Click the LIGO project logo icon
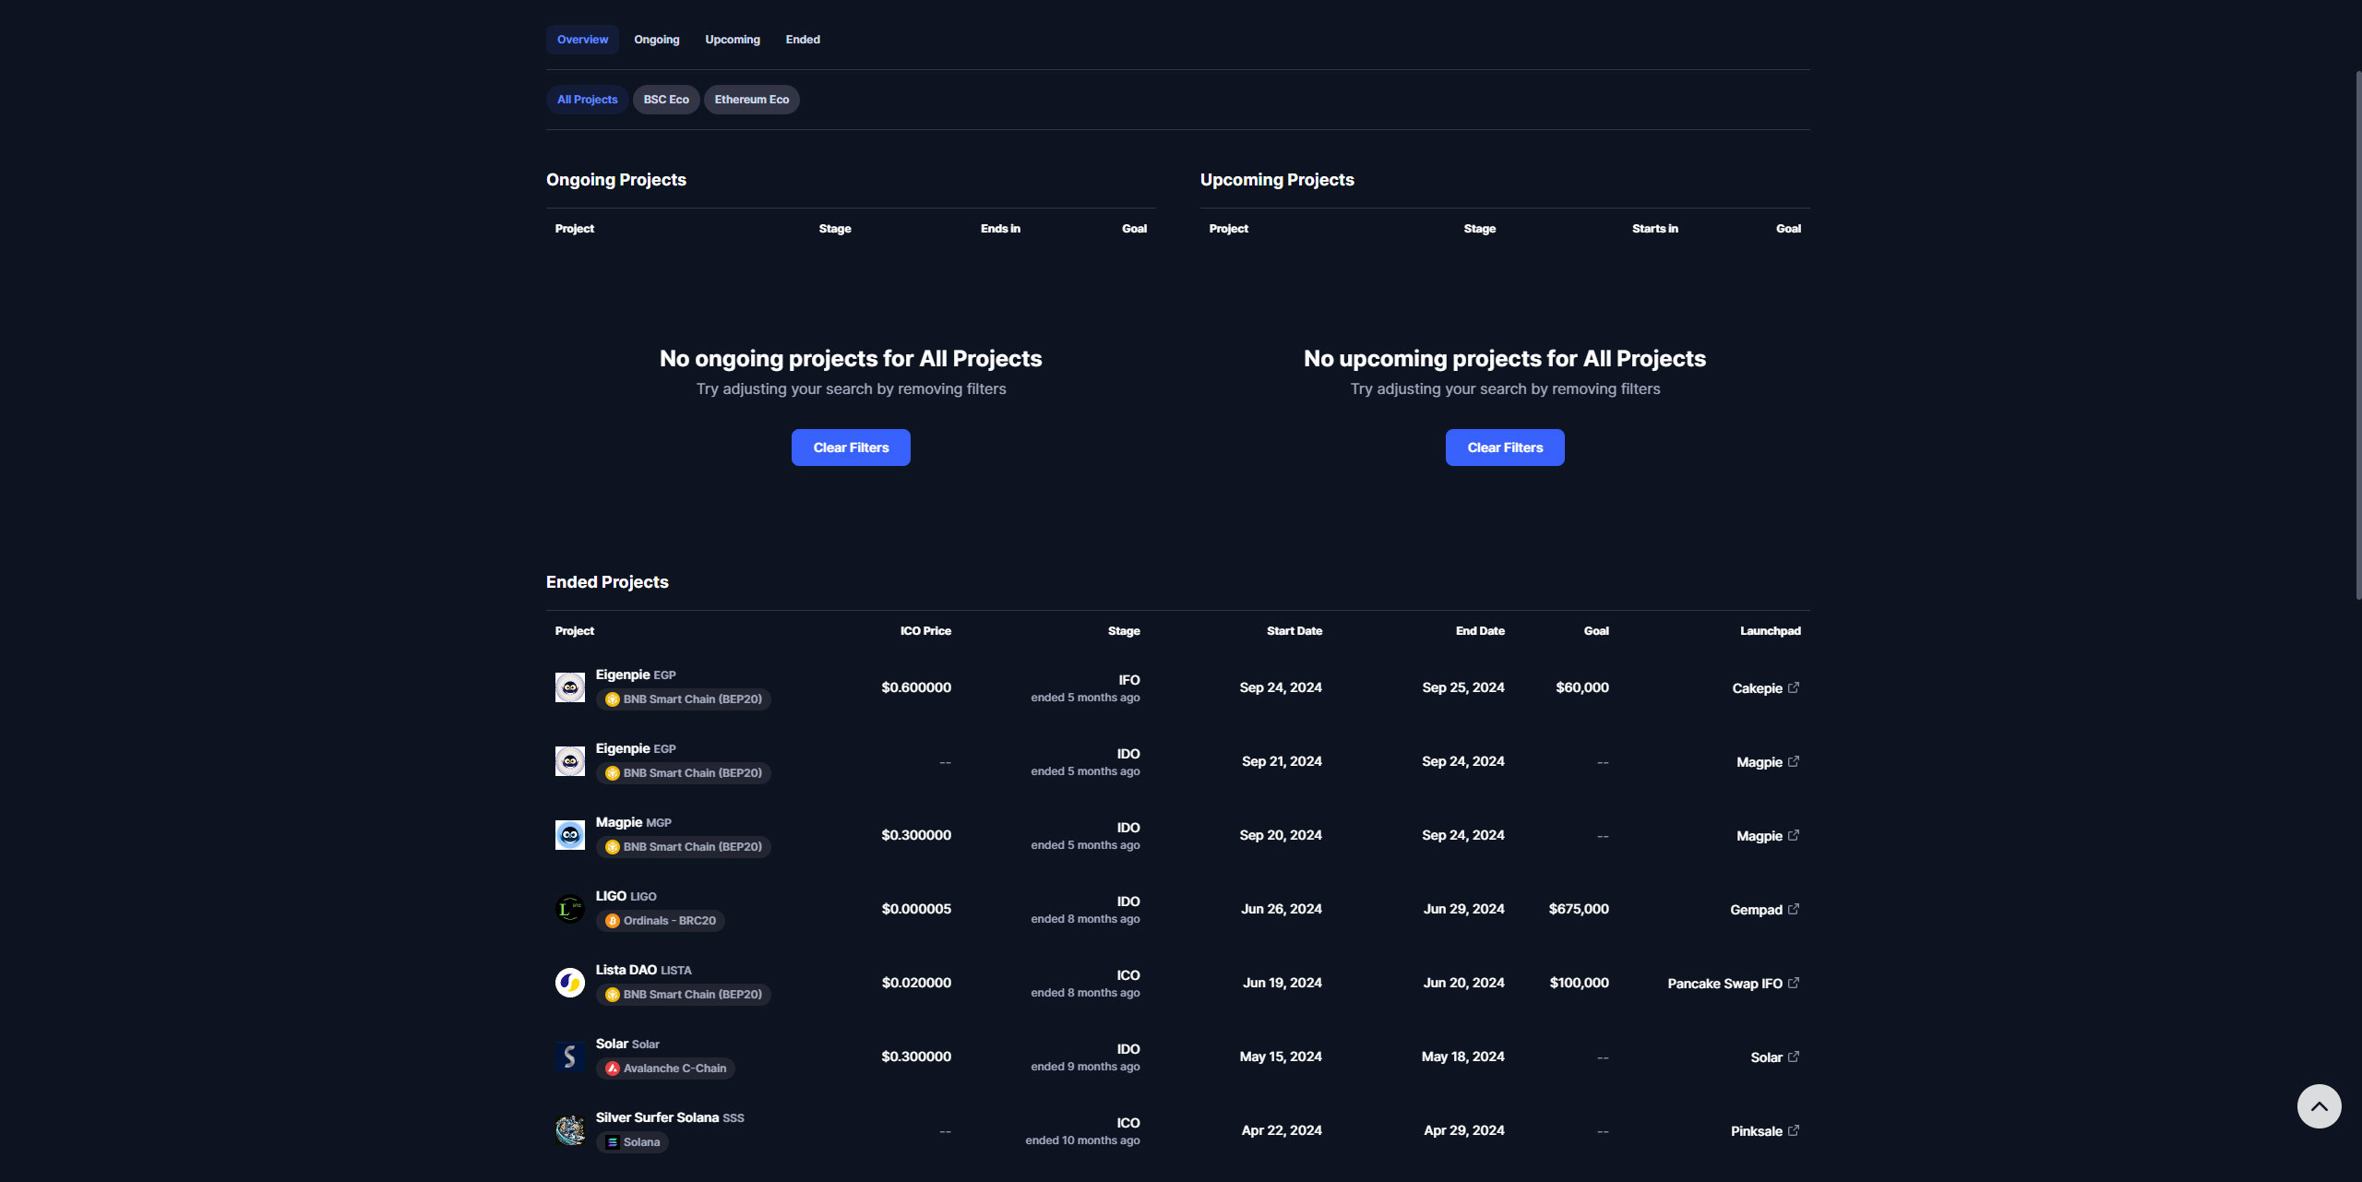2362x1182 pixels. (569, 908)
